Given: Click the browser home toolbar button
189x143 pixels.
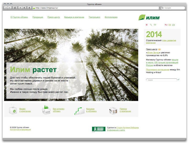Looking at the screenshot, I should click(x=15, y=8).
